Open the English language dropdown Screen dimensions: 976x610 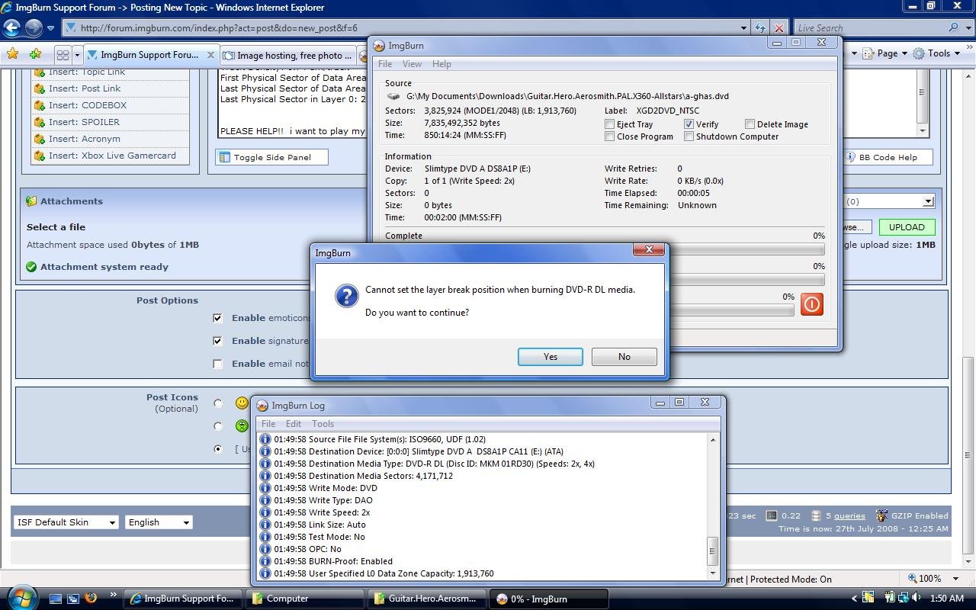click(159, 522)
